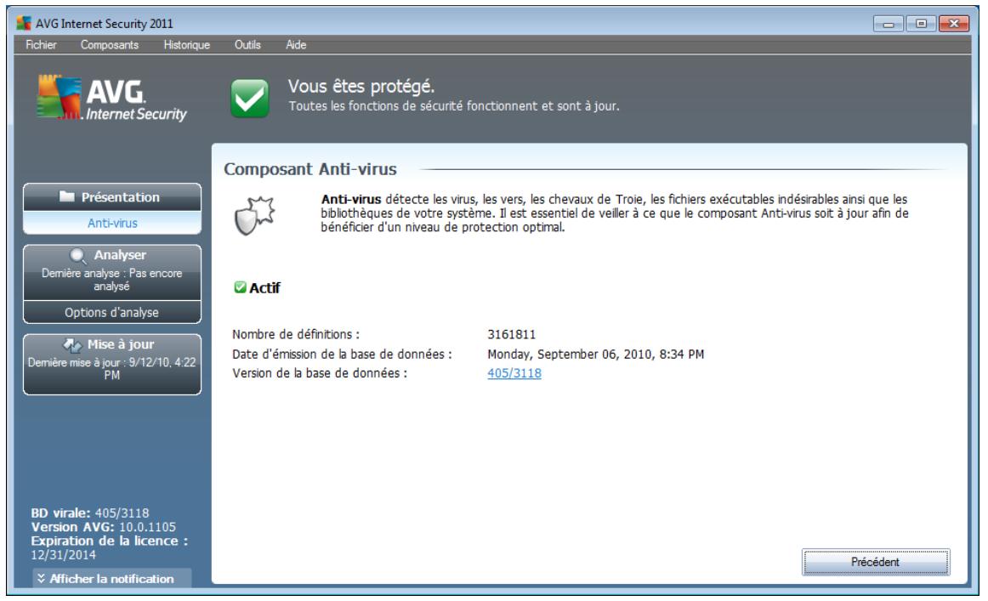Viewport: 988px width, 601px height.
Task: Click the green Actif status icon
Action: tap(240, 287)
